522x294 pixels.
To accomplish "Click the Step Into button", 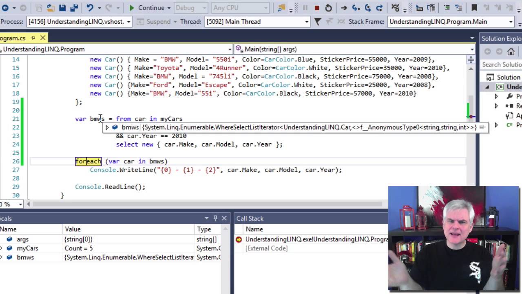I will point(356,8).
